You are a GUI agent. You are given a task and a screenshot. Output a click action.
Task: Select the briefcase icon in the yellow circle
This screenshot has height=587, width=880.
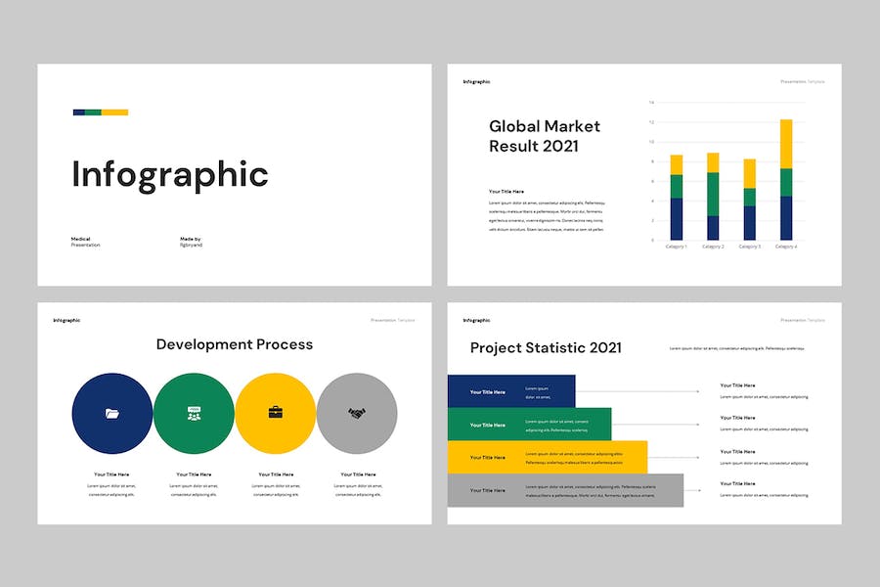pyautogui.click(x=276, y=413)
